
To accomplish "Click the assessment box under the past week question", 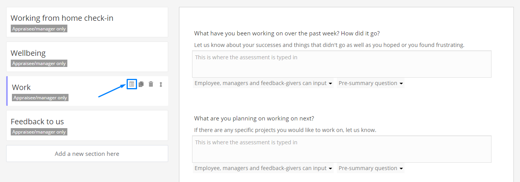I will tap(341, 64).
